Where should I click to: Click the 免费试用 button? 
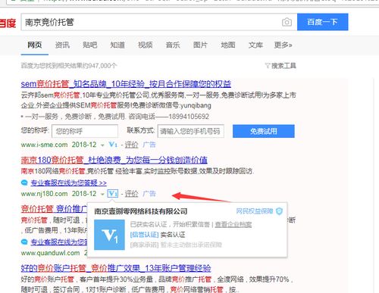point(264,131)
